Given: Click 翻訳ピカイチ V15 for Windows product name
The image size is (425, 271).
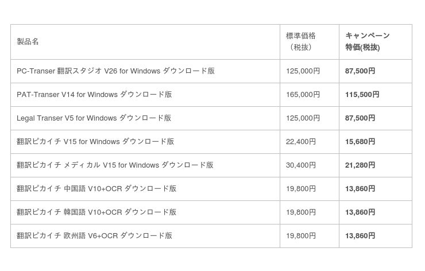Looking at the screenshot, I should 95,142.
